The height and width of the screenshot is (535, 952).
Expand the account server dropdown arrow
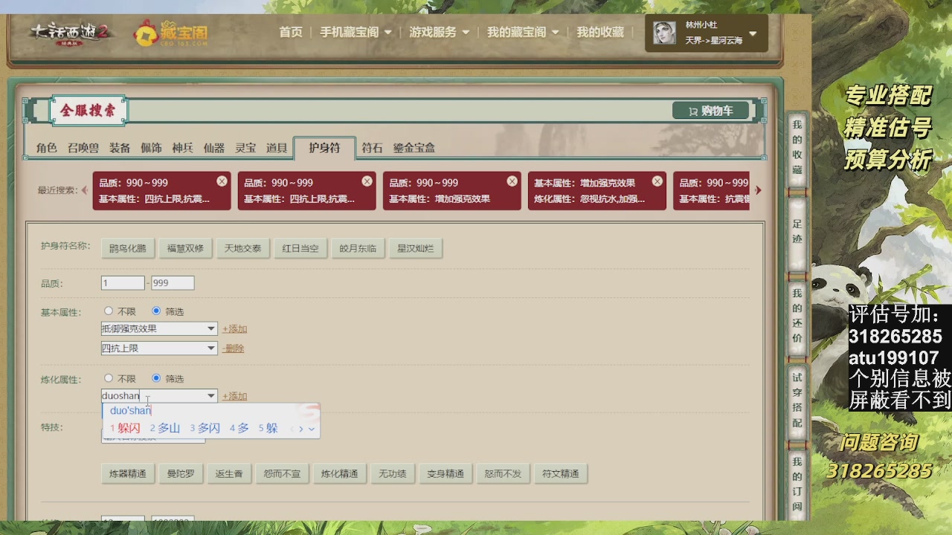tap(753, 33)
